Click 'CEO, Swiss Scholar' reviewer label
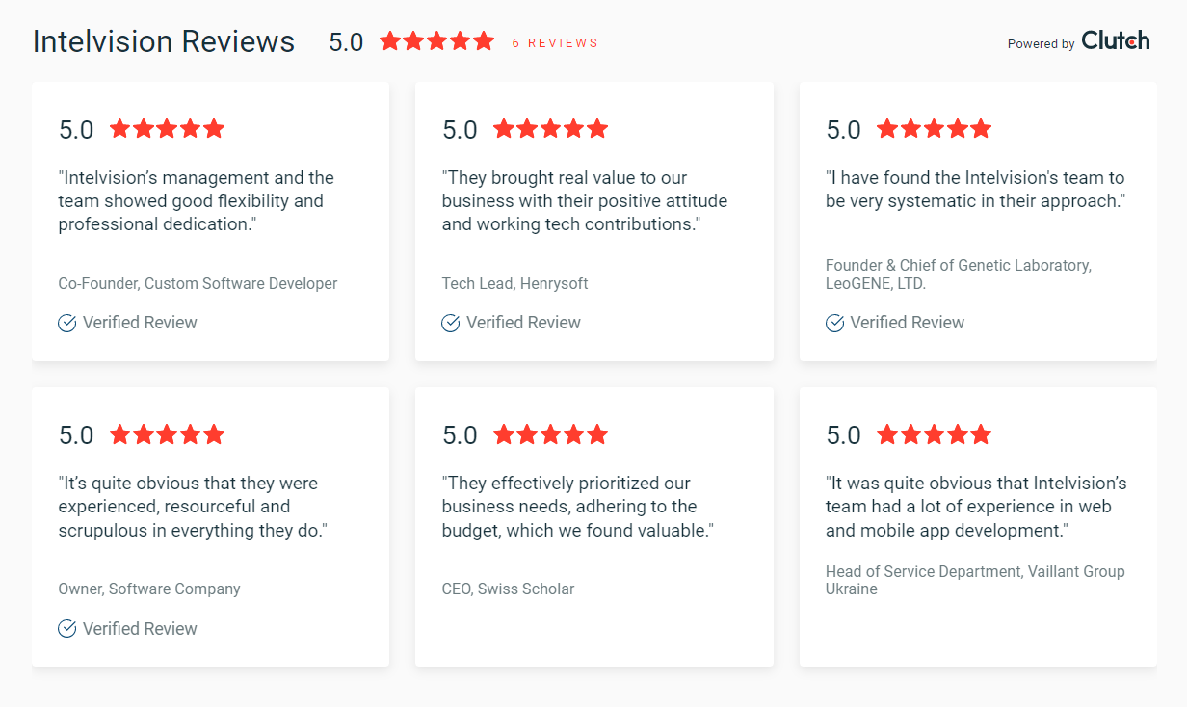This screenshot has width=1187, height=707. [x=508, y=589]
